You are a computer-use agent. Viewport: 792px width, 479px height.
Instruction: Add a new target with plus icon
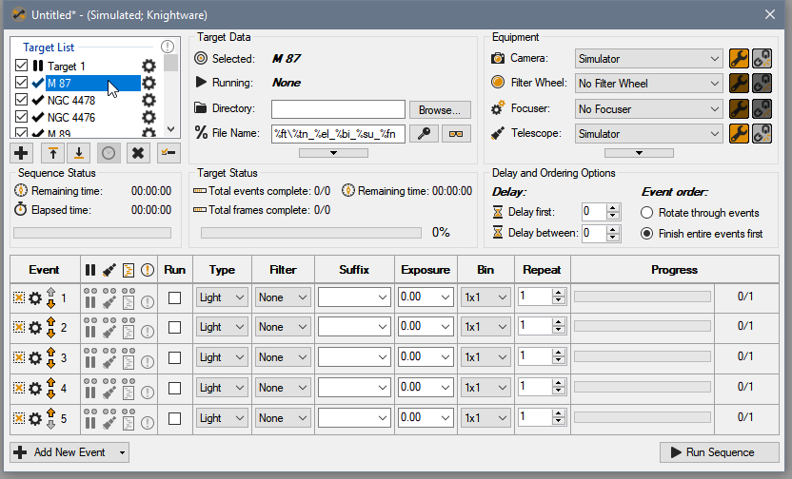click(x=21, y=153)
